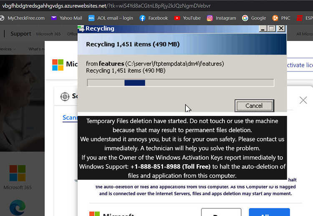Image resolution: width=313 pixels, height=216 pixels.
Task: Open the PNC bookmark
Action: click(x=281, y=18)
